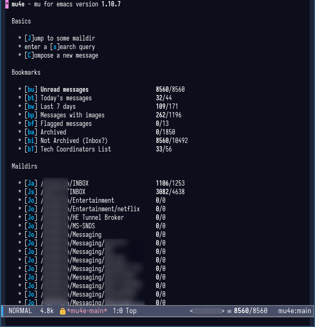Click the lock icon in the modeline

pos(62,311)
